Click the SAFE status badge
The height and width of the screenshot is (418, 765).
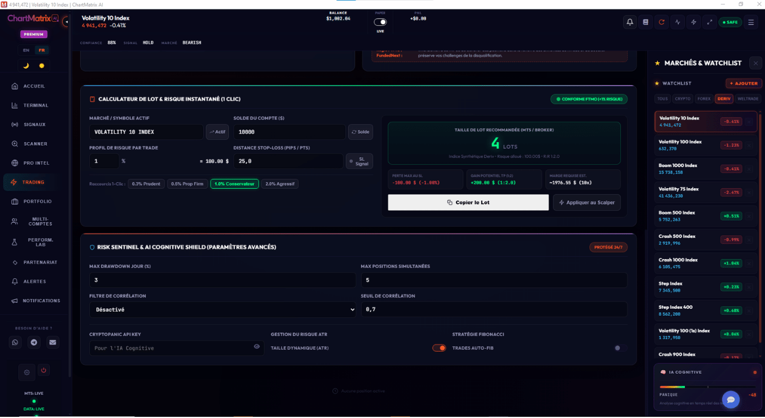(730, 22)
